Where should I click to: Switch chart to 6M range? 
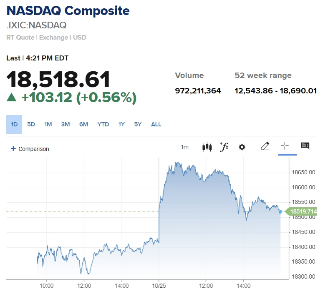83,124
